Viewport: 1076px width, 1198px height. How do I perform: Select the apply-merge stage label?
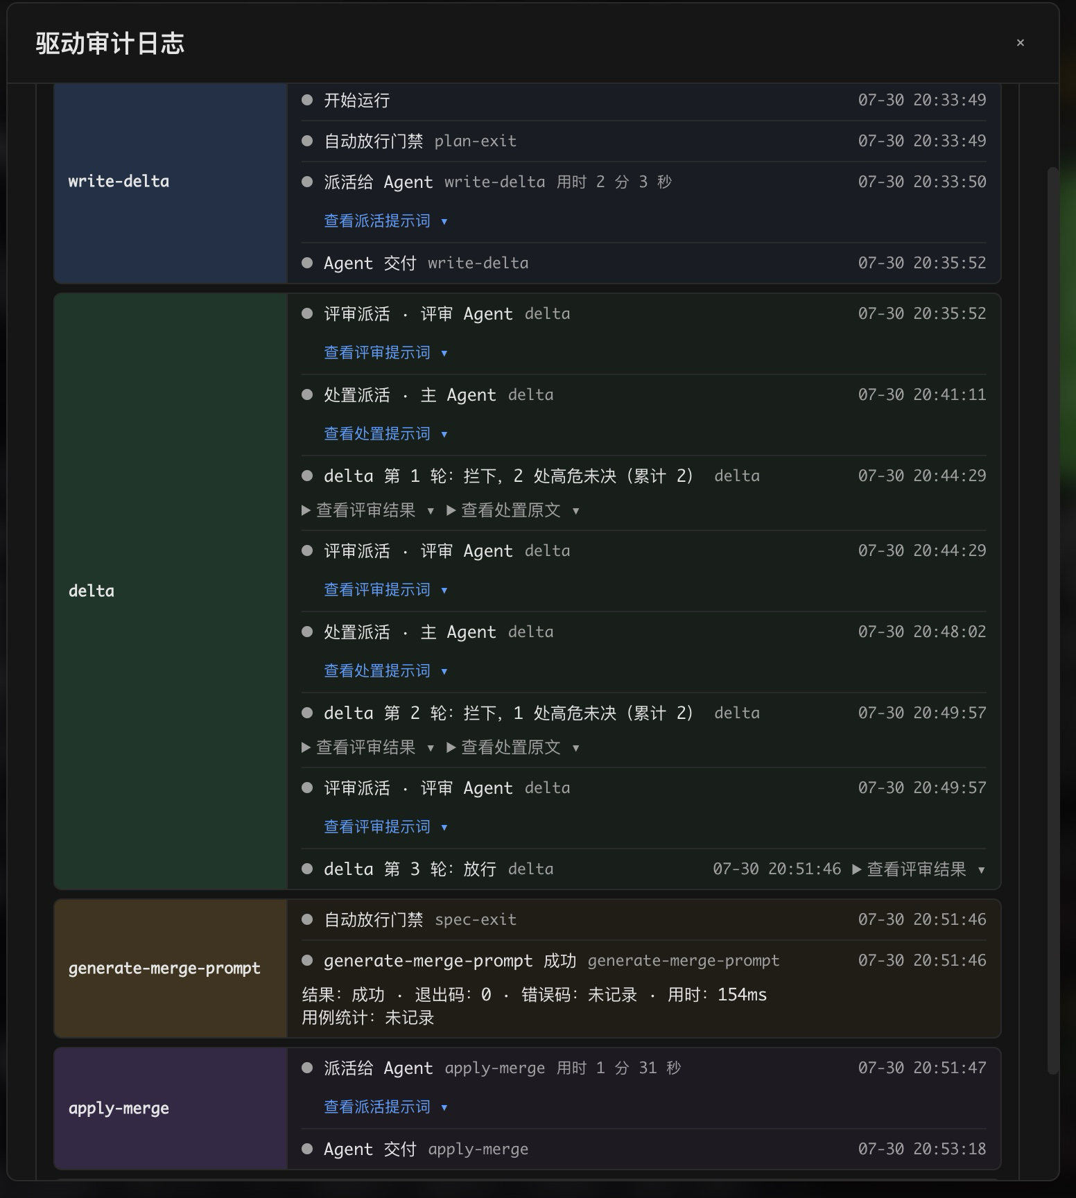point(119,1109)
